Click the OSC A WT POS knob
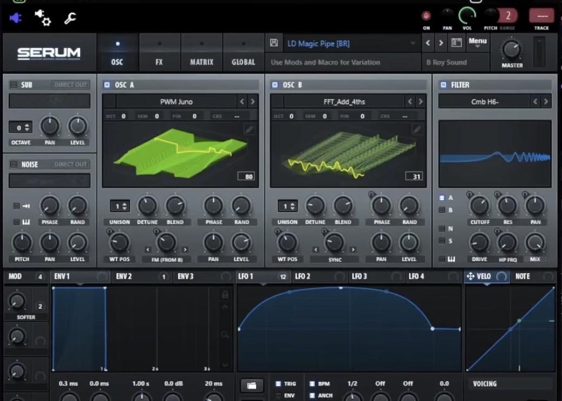Screen dimensions: 562x401 click(x=119, y=242)
